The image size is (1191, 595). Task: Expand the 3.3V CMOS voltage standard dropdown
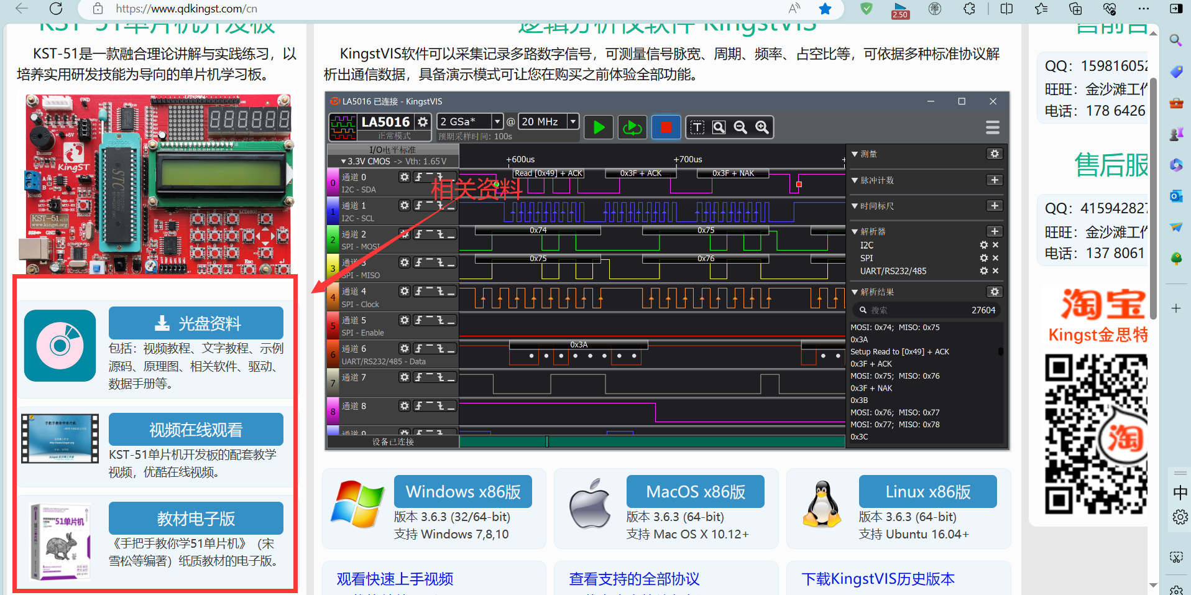[x=393, y=161]
